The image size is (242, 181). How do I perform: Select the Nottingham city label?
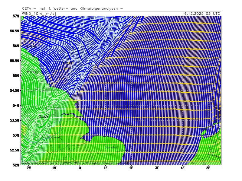coord(51,137)
